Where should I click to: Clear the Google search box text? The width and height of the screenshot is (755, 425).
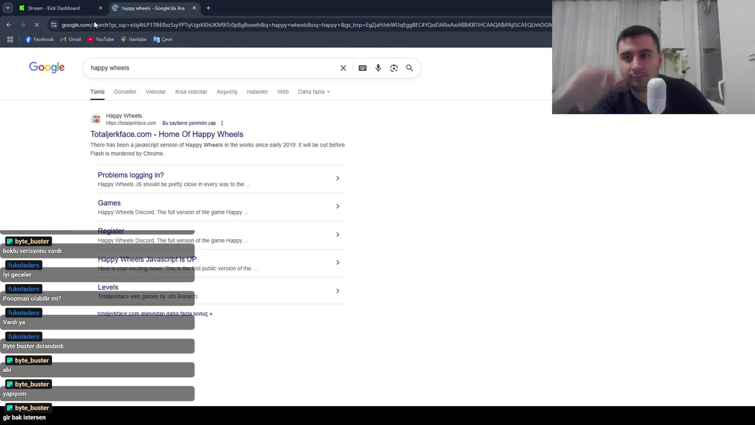pyautogui.click(x=343, y=68)
